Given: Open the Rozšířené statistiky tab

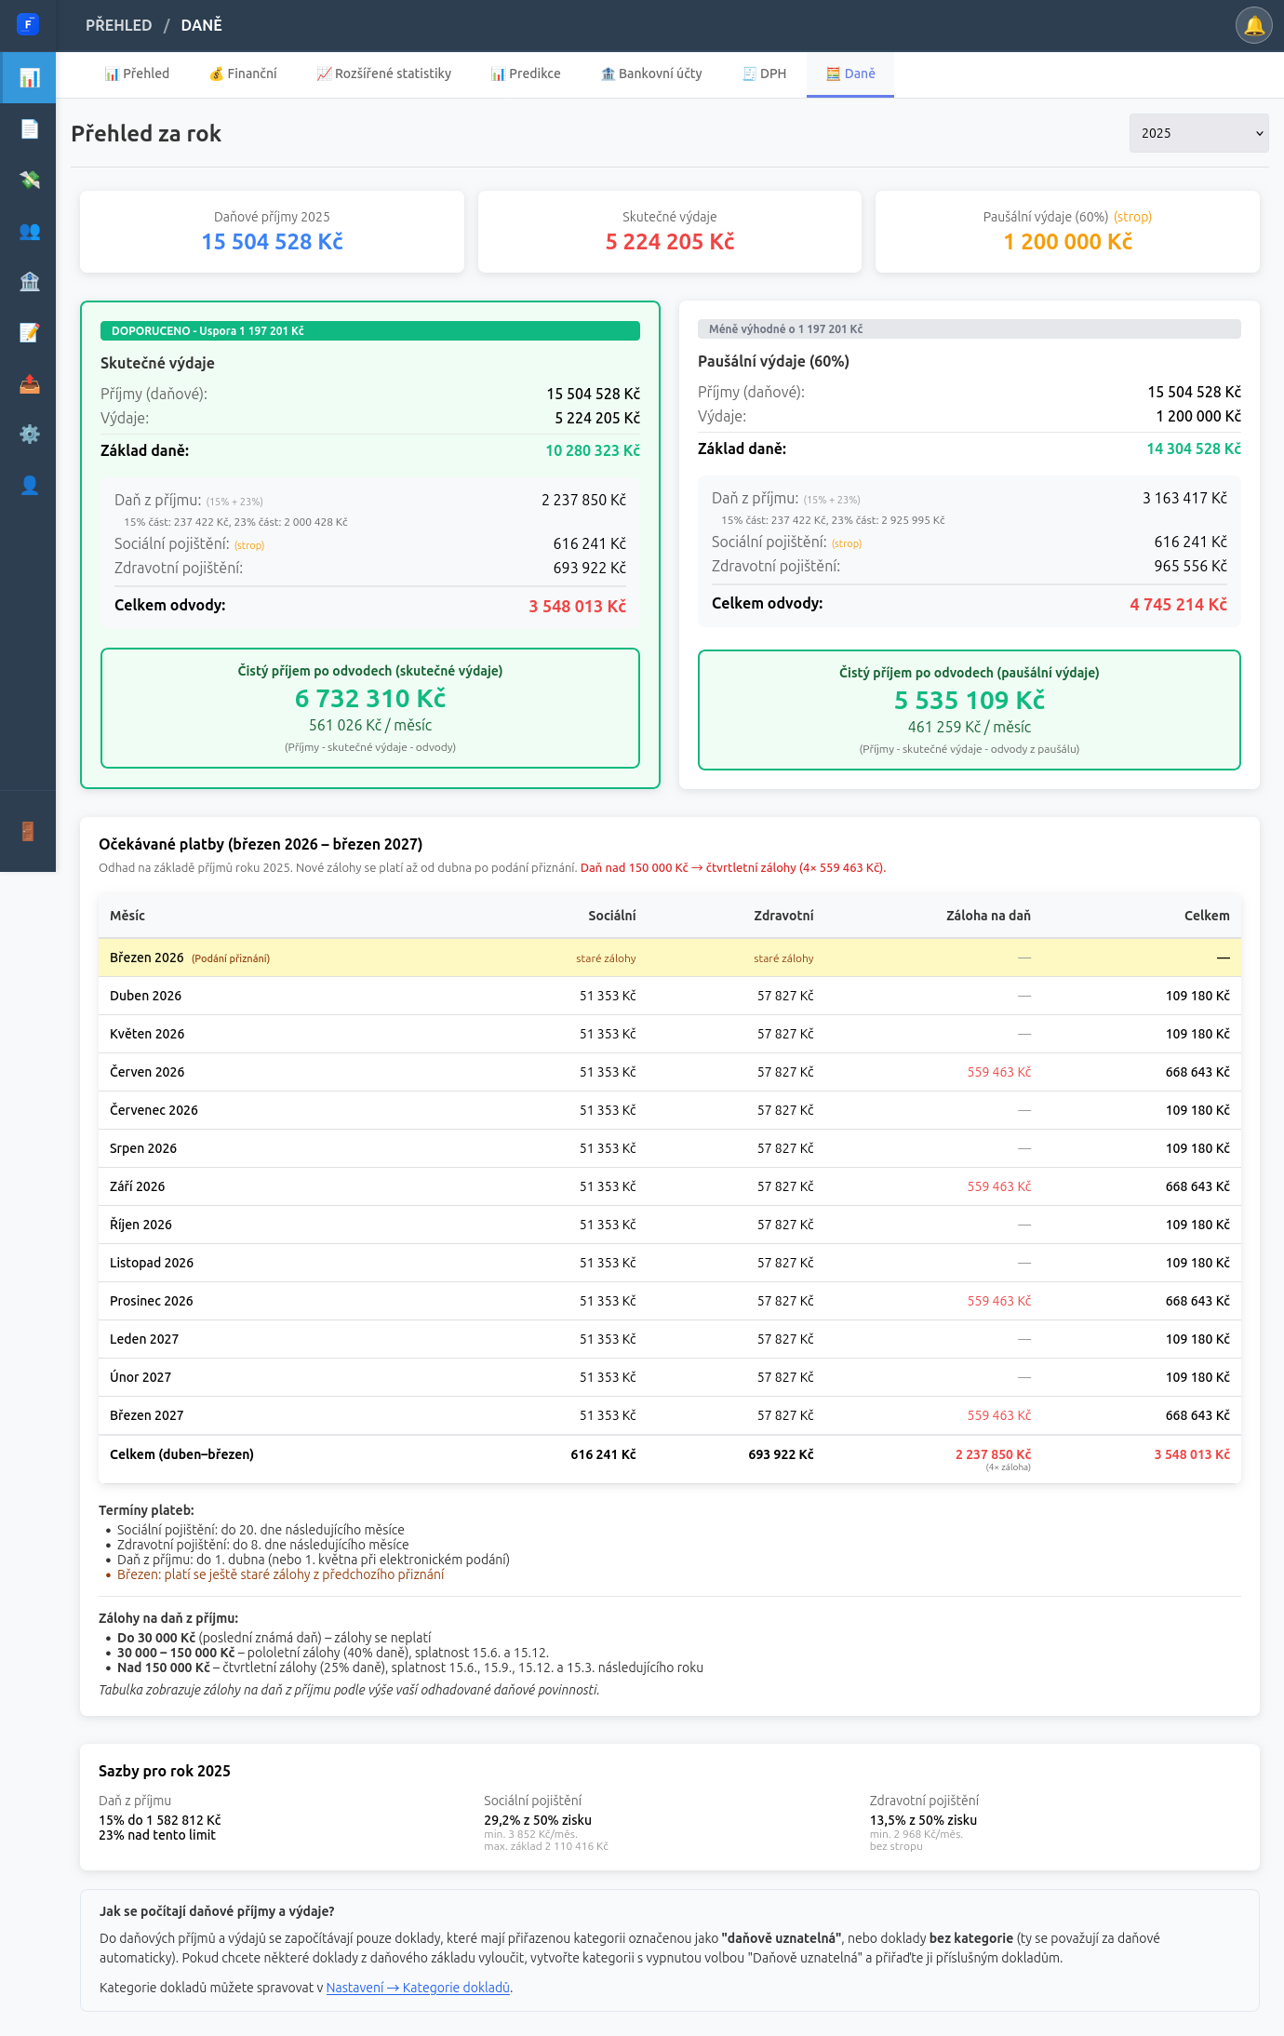Looking at the screenshot, I should coord(383,74).
